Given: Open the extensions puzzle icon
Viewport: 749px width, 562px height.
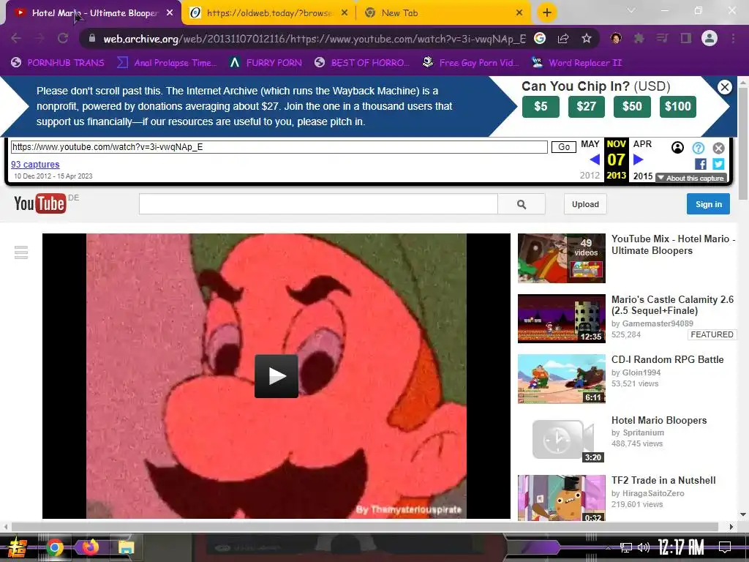Looking at the screenshot, I should point(639,38).
